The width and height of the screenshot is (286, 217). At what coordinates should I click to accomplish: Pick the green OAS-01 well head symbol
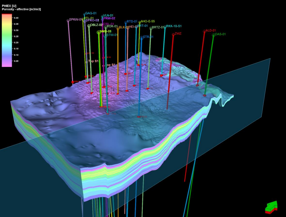213,35
